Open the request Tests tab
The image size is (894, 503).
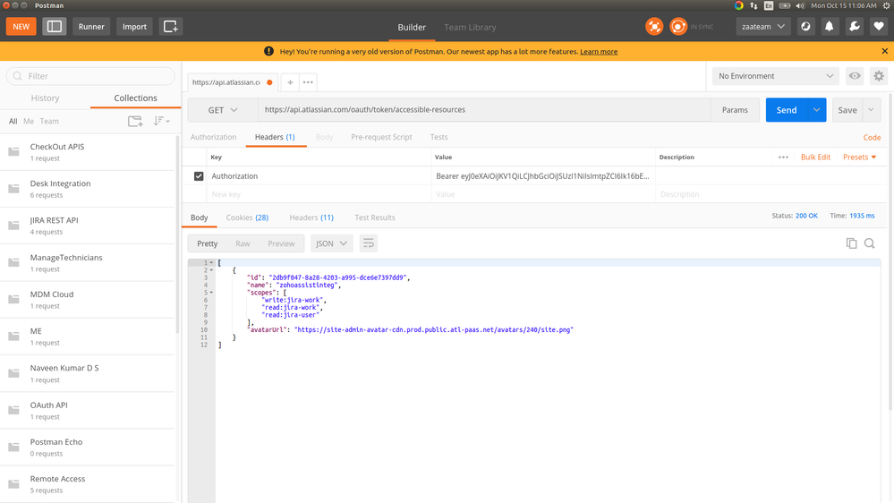pyautogui.click(x=438, y=138)
